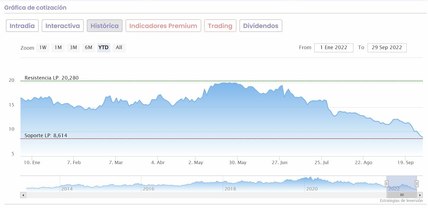Set zoom range to 1M
This screenshot has width=428, height=208.
[58, 47]
